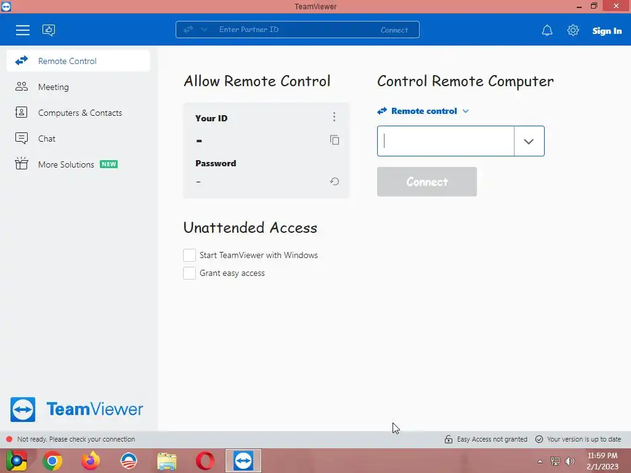Click Your version is up to date
The image size is (631, 473).
tap(584, 439)
